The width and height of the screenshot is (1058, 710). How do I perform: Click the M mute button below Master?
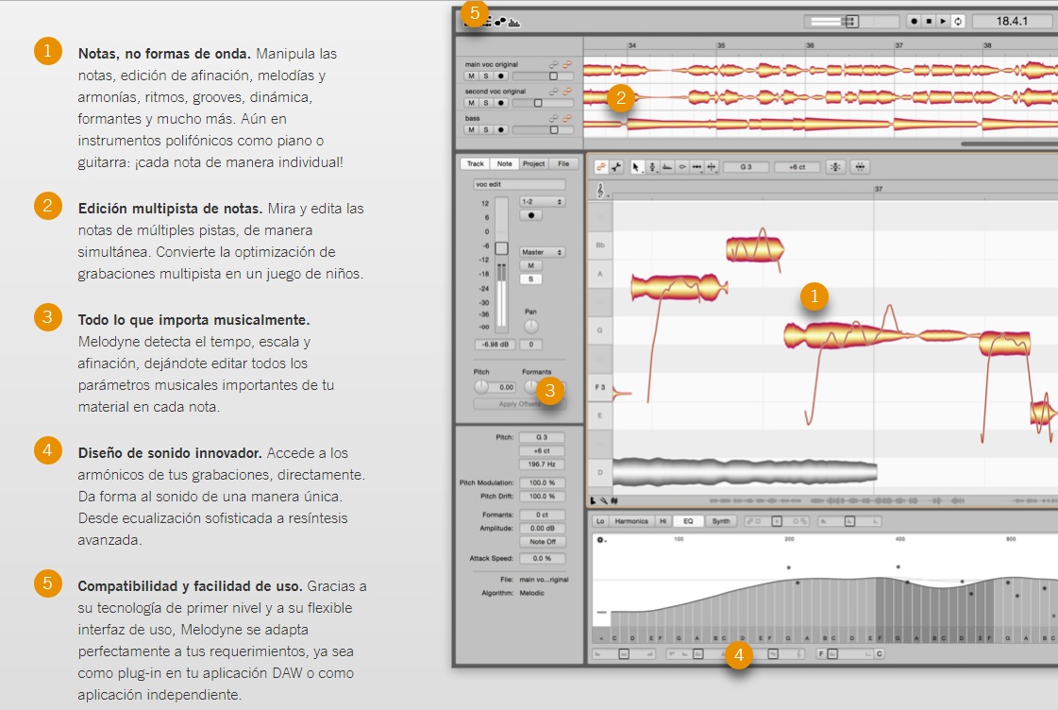coord(530,266)
